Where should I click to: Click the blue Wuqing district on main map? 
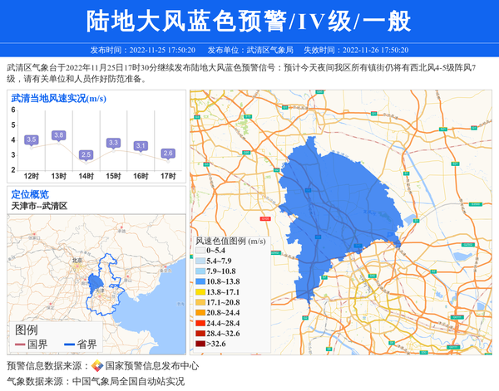pyautogui.click(x=333, y=208)
